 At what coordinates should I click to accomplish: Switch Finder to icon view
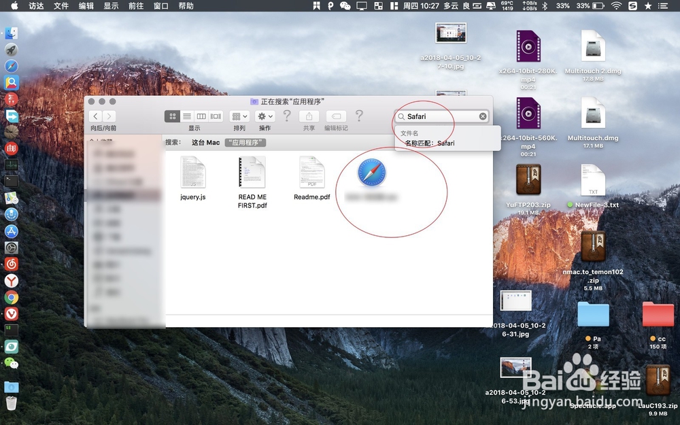(x=172, y=116)
